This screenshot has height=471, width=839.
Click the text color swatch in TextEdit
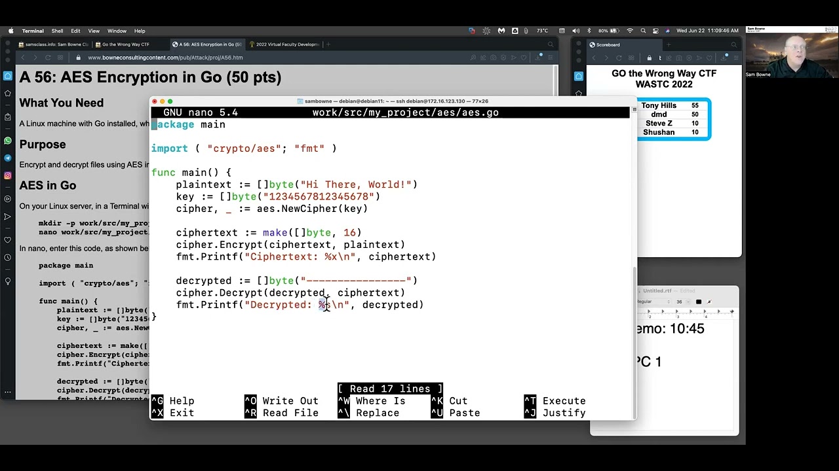pyautogui.click(x=699, y=302)
